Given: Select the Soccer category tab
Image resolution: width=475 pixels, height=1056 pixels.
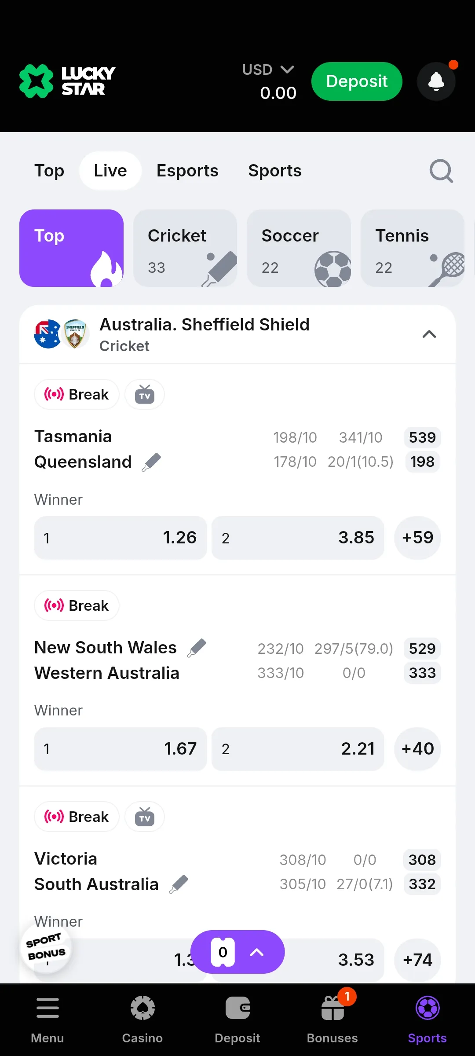Looking at the screenshot, I should (x=299, y=248).
